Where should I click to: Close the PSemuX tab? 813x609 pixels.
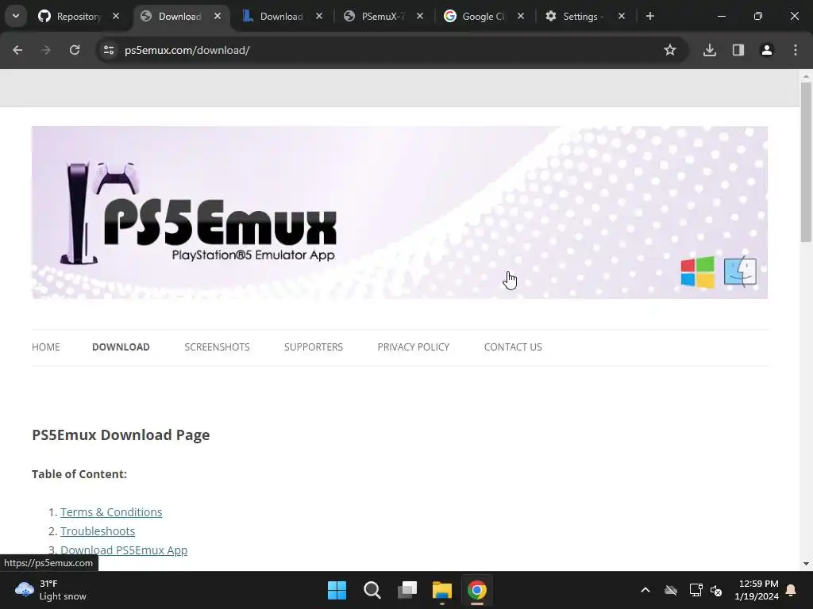click(x=420, y=16)
